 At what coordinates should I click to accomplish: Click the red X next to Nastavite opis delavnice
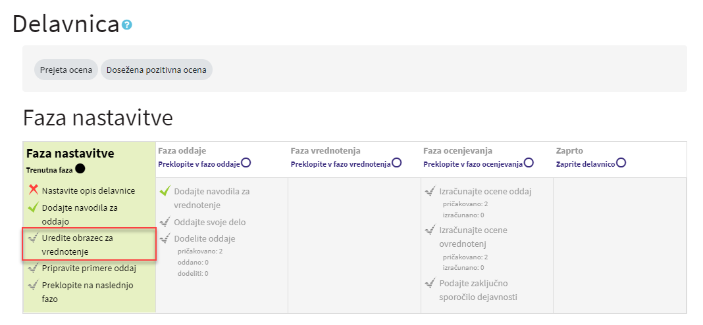coord(33,190)
